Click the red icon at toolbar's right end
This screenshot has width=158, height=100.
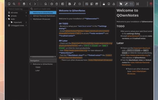point(151,4)
